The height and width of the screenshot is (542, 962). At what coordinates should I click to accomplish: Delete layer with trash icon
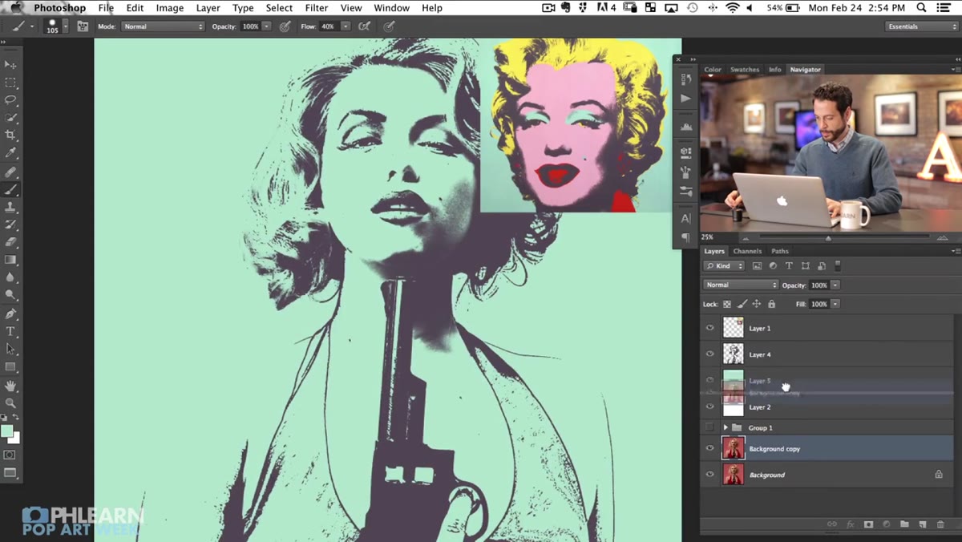940,524
